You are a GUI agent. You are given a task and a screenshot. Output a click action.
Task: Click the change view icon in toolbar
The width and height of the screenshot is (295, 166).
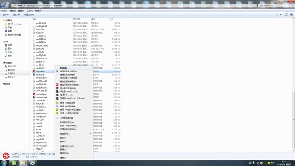point(277,15)
